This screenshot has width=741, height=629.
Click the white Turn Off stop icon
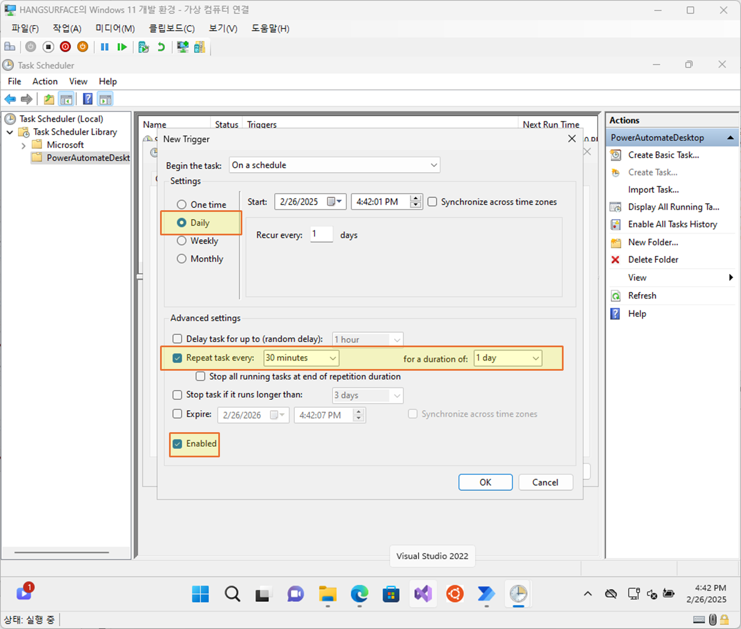point(48,47)
